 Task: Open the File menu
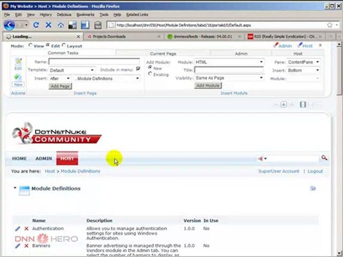pyautogui.click(x=7, y=15)
